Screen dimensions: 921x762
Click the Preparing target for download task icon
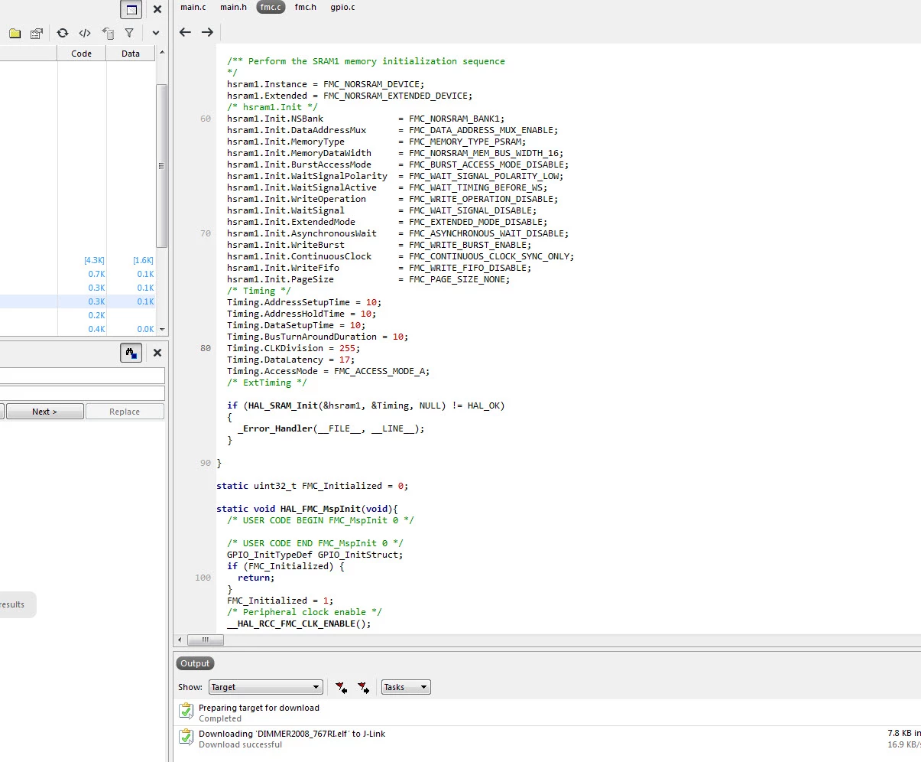[186, 712]
